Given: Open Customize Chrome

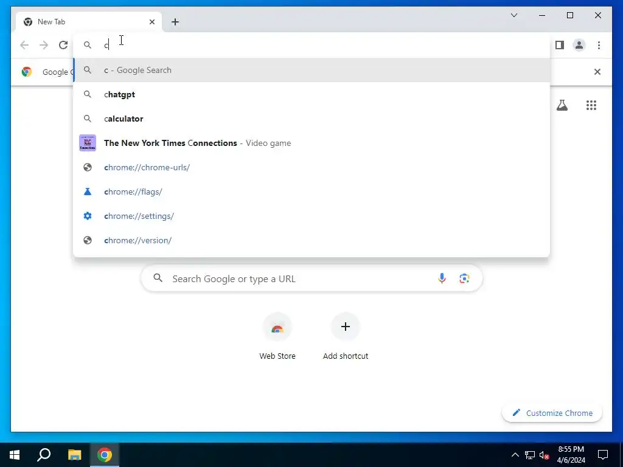Looking at the screenshot, I should click(552, 413).
